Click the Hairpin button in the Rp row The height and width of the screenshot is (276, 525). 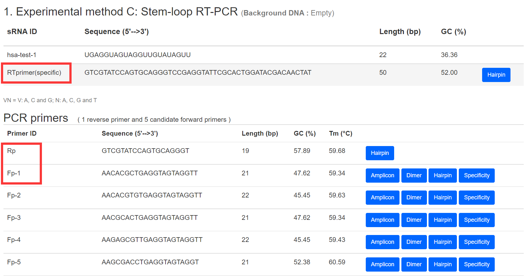click(x=380, y=153)
